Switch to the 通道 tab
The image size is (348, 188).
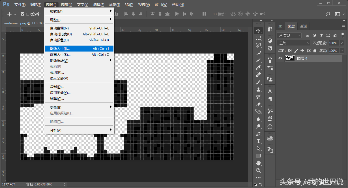pyautogui.click(x=303, y=26)
